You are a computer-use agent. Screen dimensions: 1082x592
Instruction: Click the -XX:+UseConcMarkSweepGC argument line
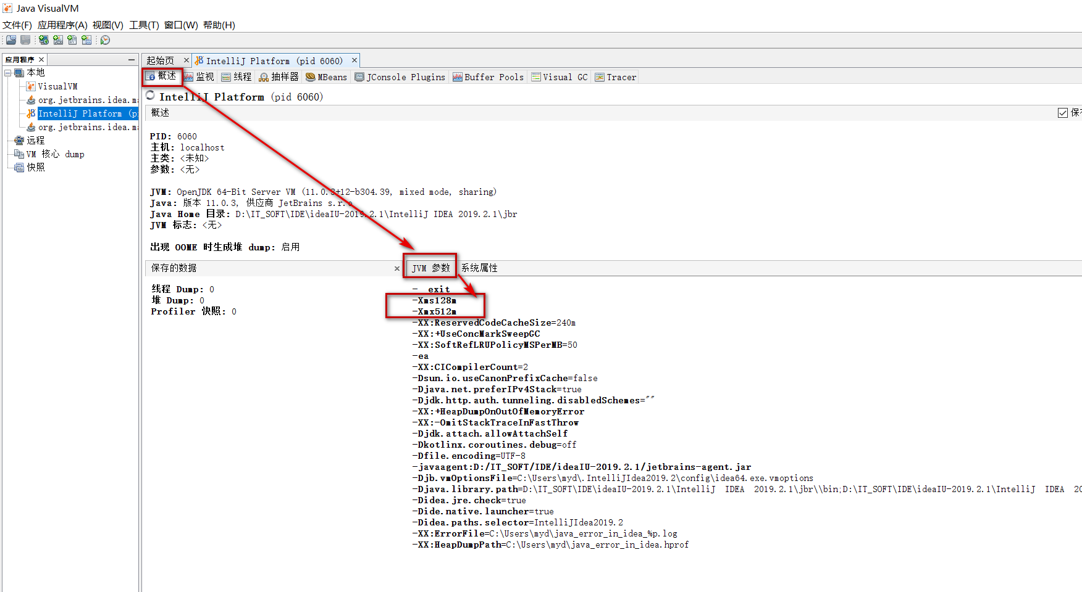tap(476, 334)
